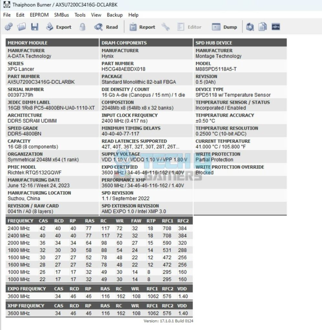This screenshot has width=322, height=330.
Task: Click PMIC model Richtek RTQ5132GQWF
Action: (x=35, y=173)
